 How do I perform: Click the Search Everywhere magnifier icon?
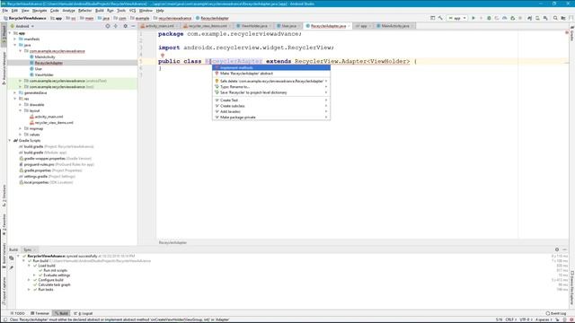point(555,18)
